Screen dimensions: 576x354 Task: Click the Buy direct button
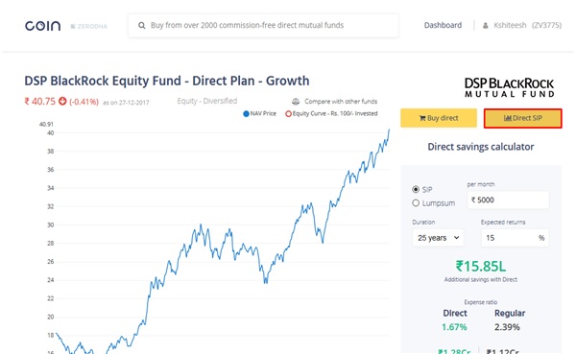(x=439, y=118)
